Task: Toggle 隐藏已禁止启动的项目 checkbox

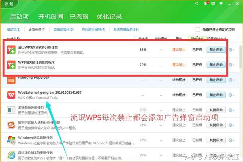Action: 198,30
